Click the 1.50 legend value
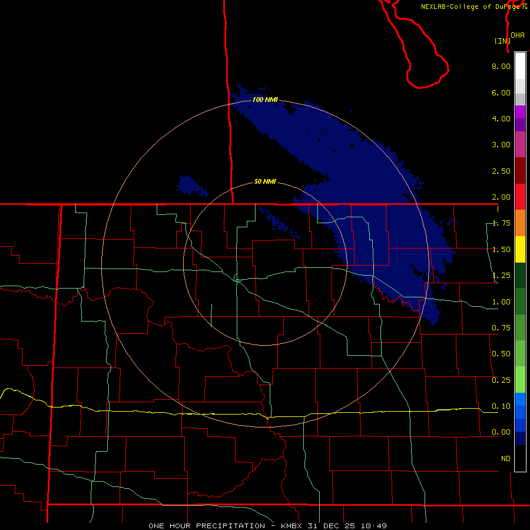530x530 pixels. click(501, 250)
